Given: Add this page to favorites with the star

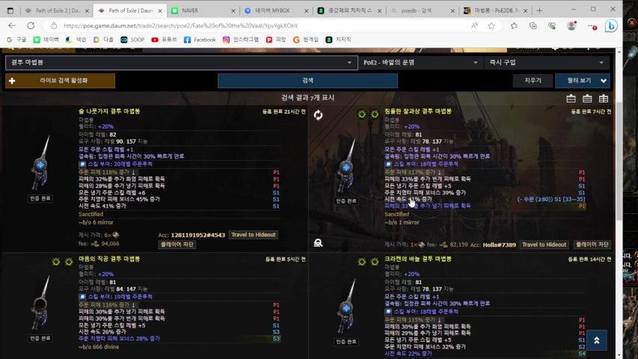Looking at the screenshot, I should click(x=491, y=25).
